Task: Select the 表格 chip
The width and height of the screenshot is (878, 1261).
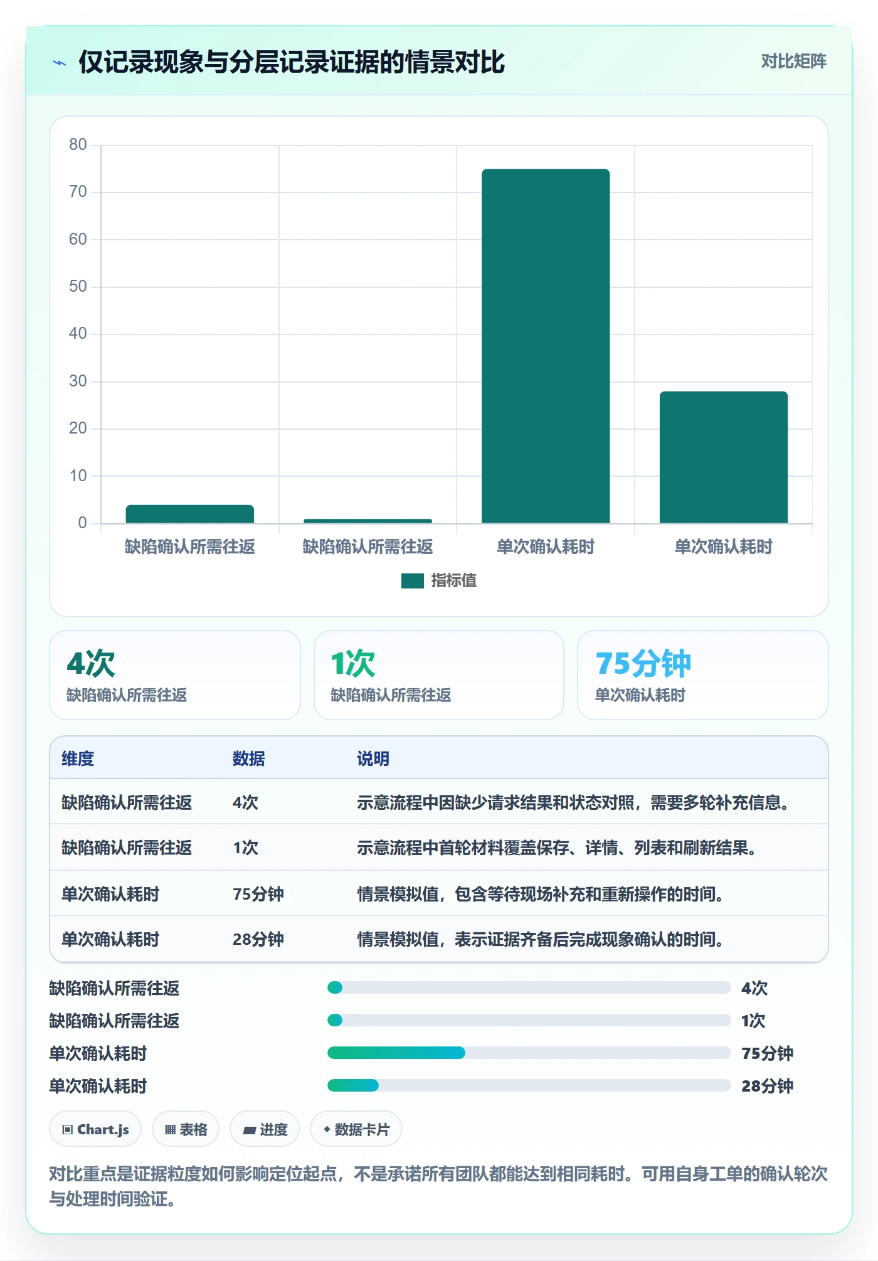Action: (186, 1129)
